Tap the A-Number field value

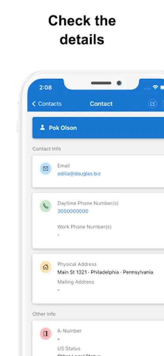pyautogui.click(x=58, y=339)
